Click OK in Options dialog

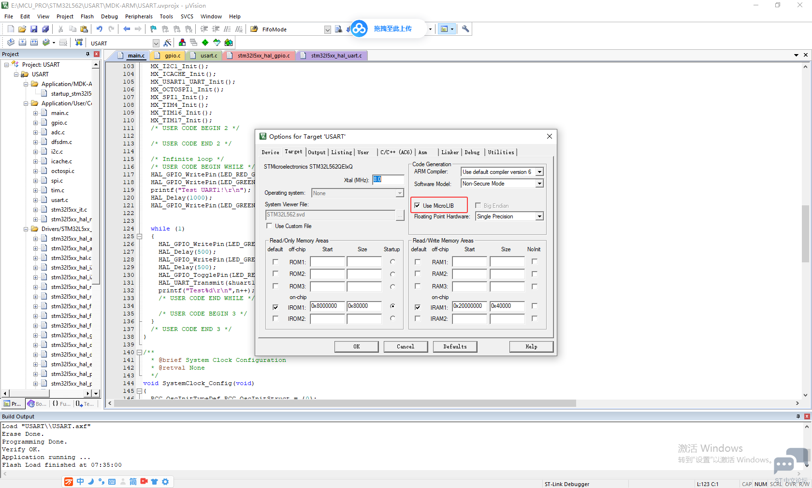click(357, 346)
